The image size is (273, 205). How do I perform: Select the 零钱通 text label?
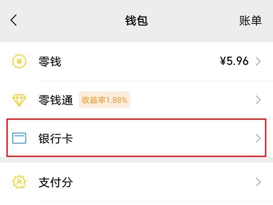point(56,100)
